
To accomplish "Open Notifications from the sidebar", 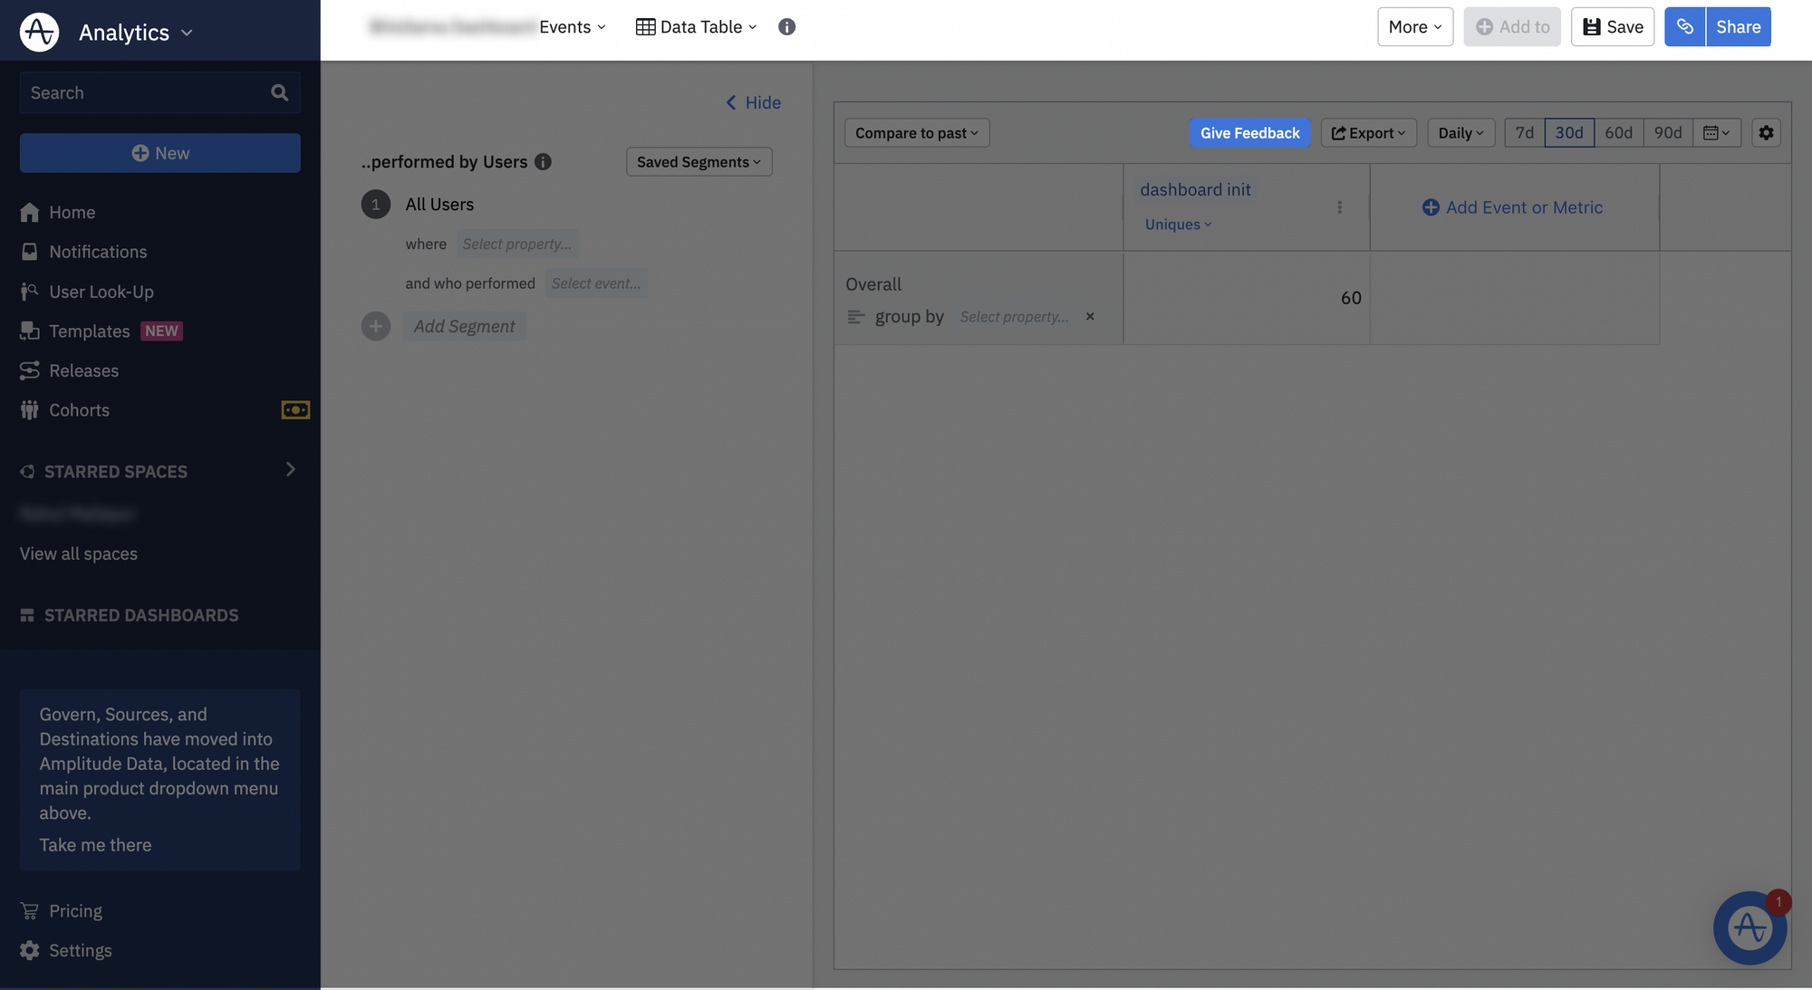I will click(98, 251).
